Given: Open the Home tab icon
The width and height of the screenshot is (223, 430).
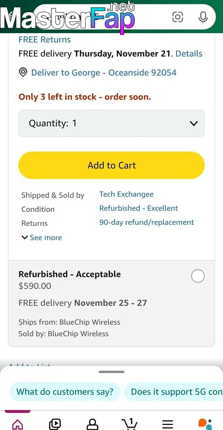Looking at the screenshot, I should pos(17,424).
